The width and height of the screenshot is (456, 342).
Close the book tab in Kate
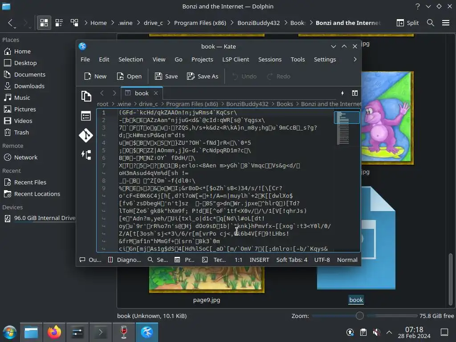click(156, 93)
